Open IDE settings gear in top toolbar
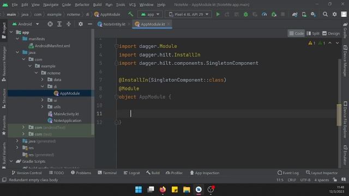The width and height of the screenshot is (349, 196). click(334, 15)
